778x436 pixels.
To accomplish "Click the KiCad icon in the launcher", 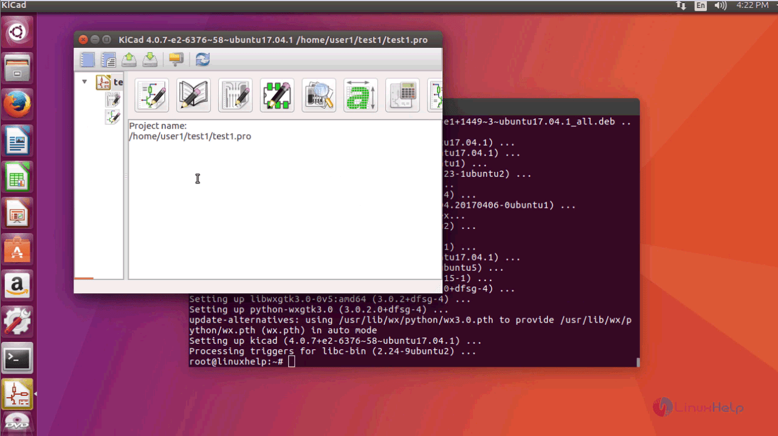I will pyautogui.click(x=18, y=394).
